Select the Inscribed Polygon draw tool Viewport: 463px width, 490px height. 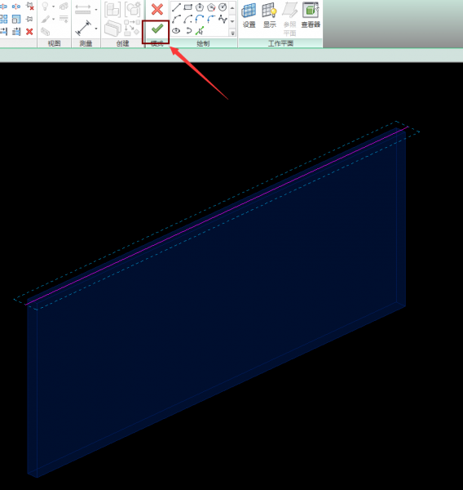(x=200, y=7)
